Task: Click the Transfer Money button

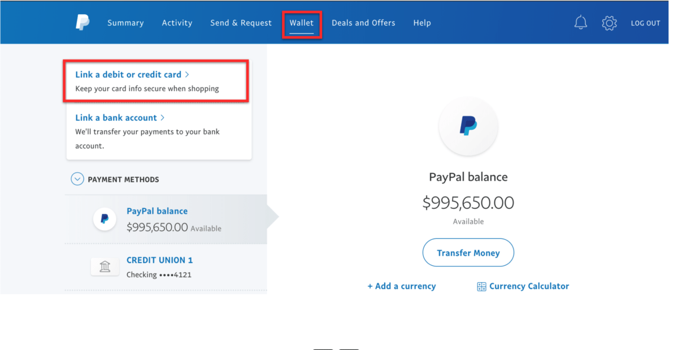Action: (x=468, y=252)
